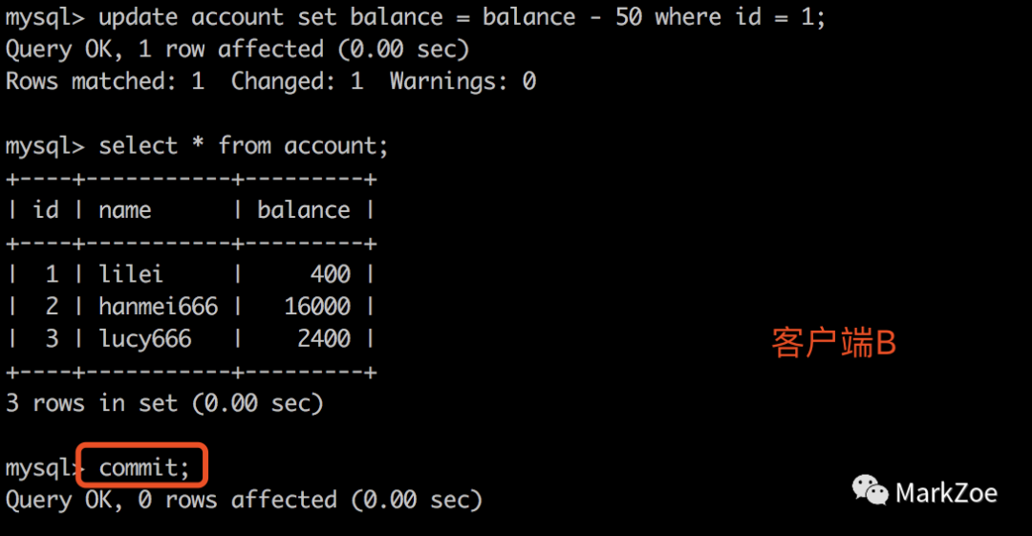
Task: Click the WeChat logo icon in watermark
Action: [x=870, y=492]
